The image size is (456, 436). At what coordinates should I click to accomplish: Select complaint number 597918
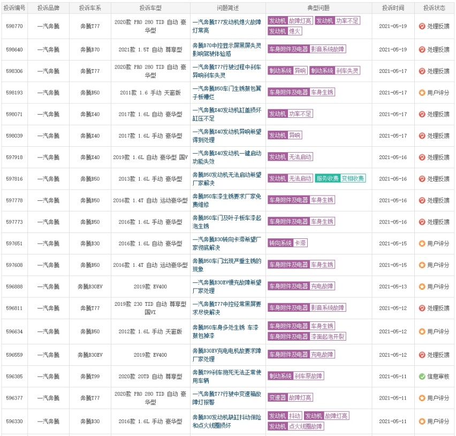14,157
